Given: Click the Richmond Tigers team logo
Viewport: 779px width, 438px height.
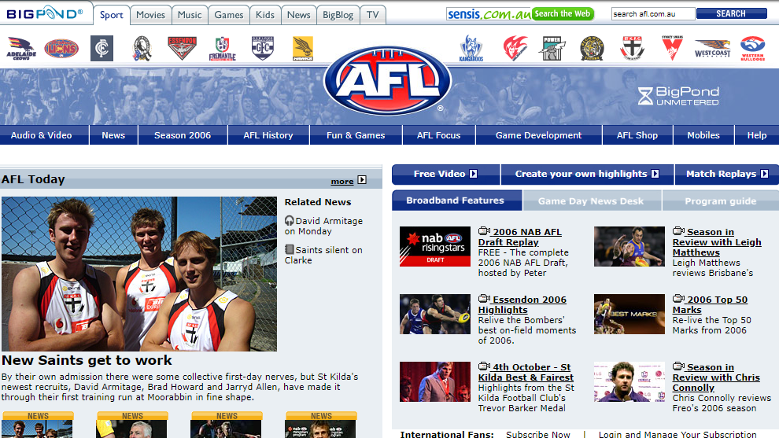Looking at the screenshot, I should click(592, 48).
